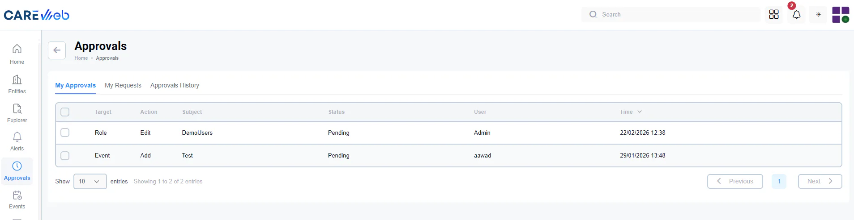Open Alerts bell icon in sidebar
The height and width of the screenshot is (220, 854).
[17, 137]
